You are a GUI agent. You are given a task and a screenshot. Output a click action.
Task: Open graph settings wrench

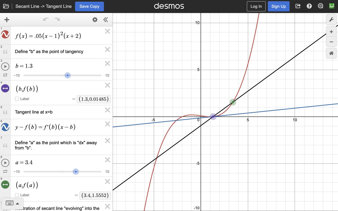[x=332, y=20]
